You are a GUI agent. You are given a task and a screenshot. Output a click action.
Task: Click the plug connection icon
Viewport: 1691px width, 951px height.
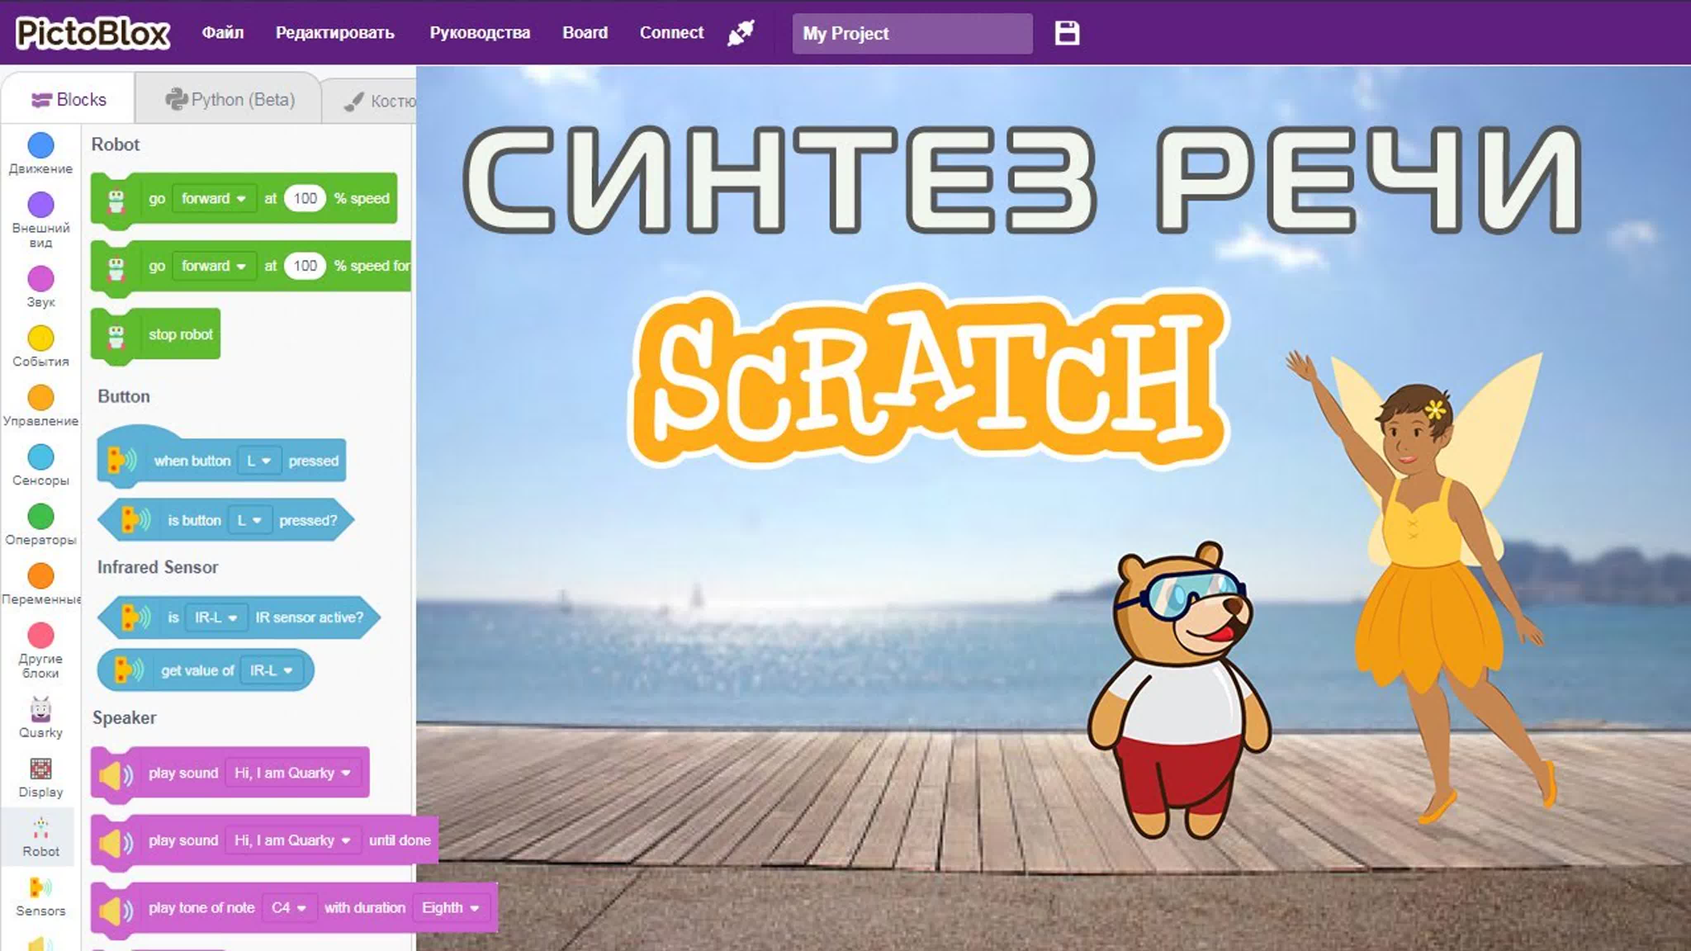click(x=741, y=33)
